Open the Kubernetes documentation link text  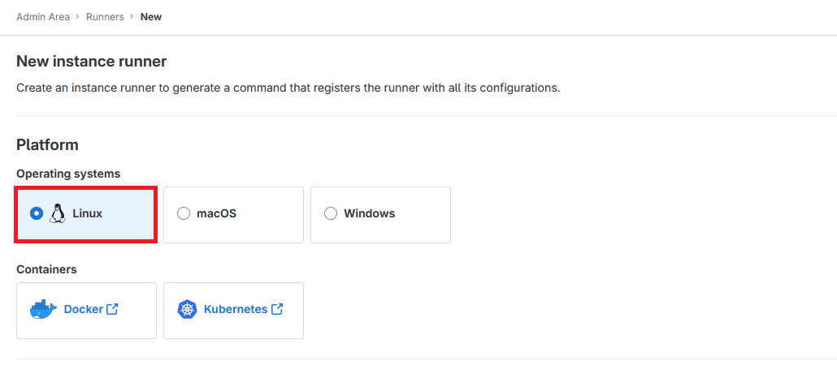coord(236,309)
